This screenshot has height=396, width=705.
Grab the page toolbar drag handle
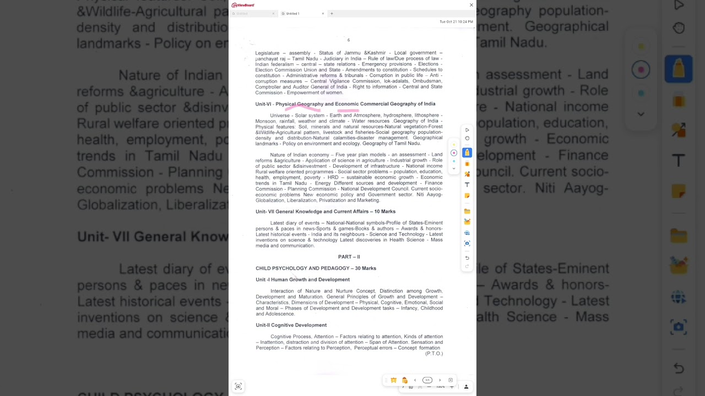(386, 380)
